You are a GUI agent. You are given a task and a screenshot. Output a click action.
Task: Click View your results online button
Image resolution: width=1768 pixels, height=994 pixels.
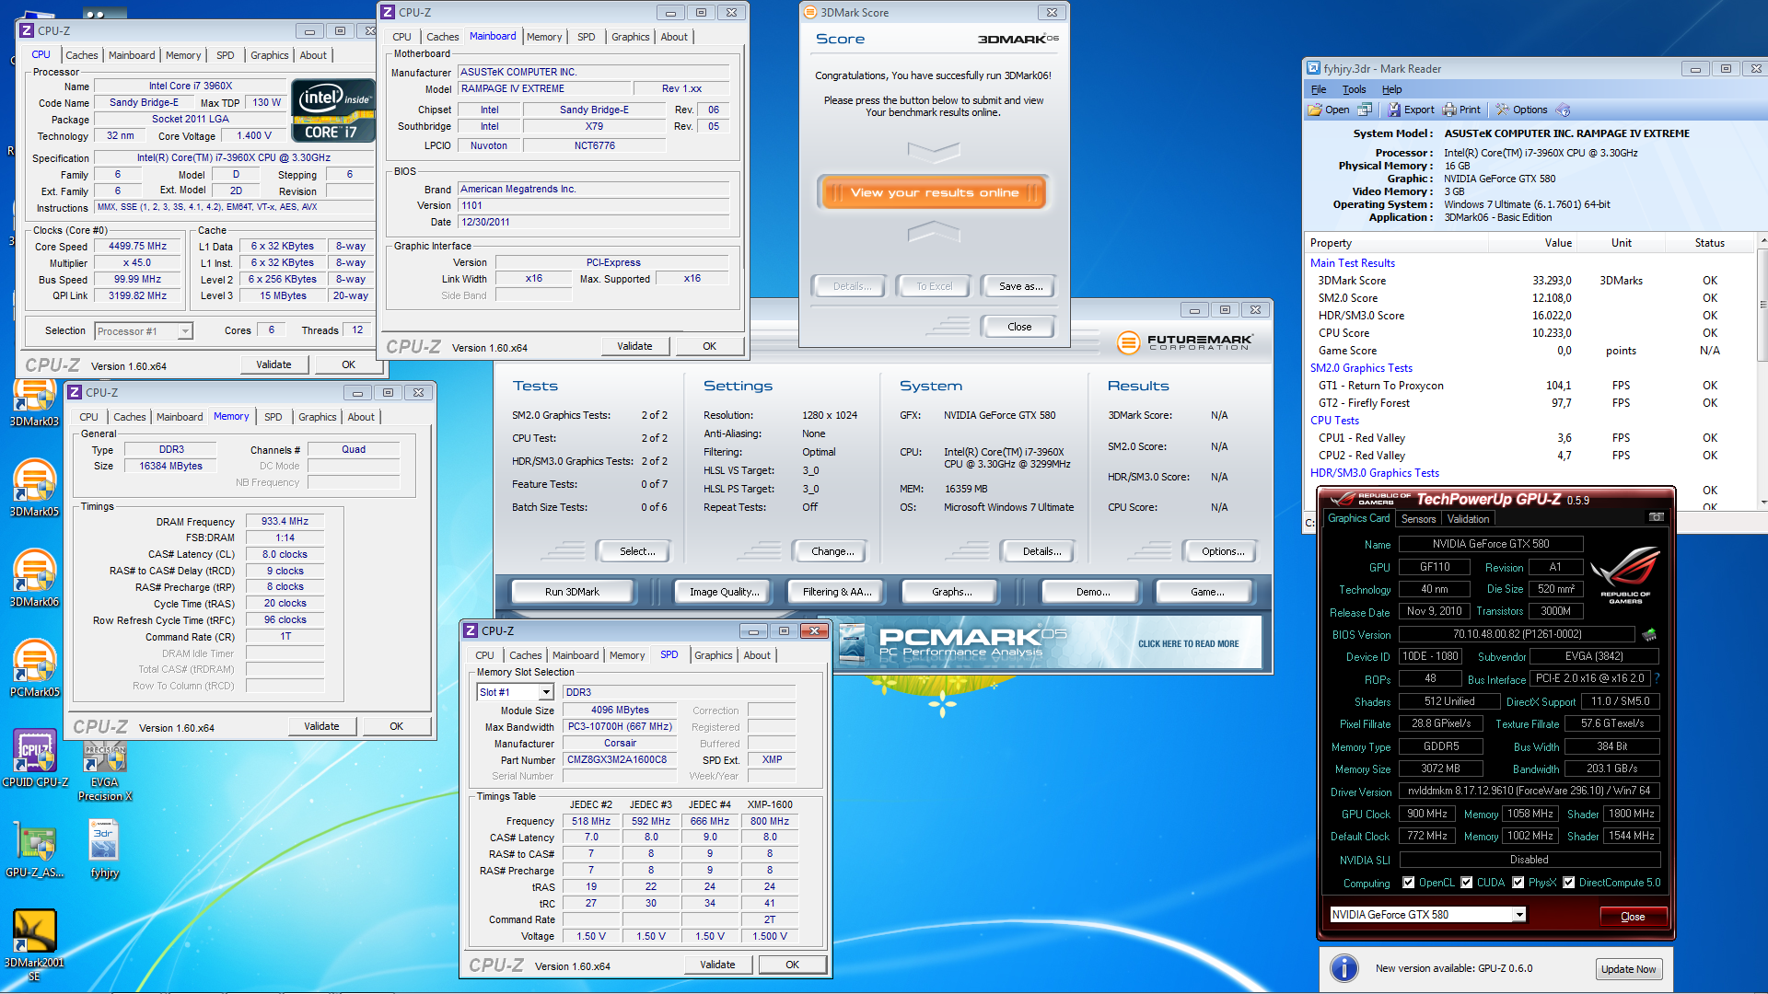click(x=934, y=192)
